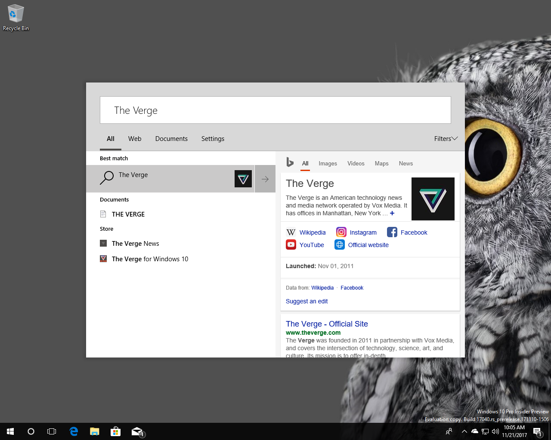Image resolution: width=551 pixels, height=440 pixels.
Task: Select the Bing All results tab
Action: click(x=305, y=164)
